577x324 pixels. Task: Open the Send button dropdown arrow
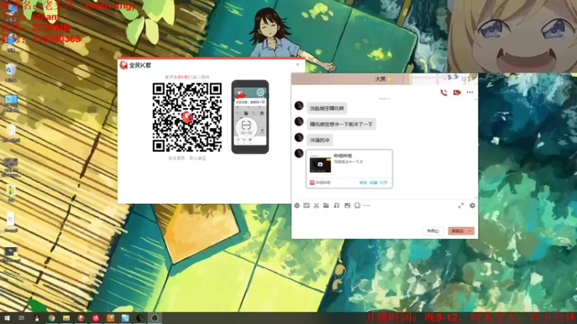coord(470,231)
